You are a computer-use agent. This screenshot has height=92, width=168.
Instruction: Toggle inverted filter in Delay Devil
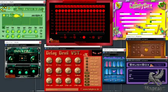(x=87, y=67)
